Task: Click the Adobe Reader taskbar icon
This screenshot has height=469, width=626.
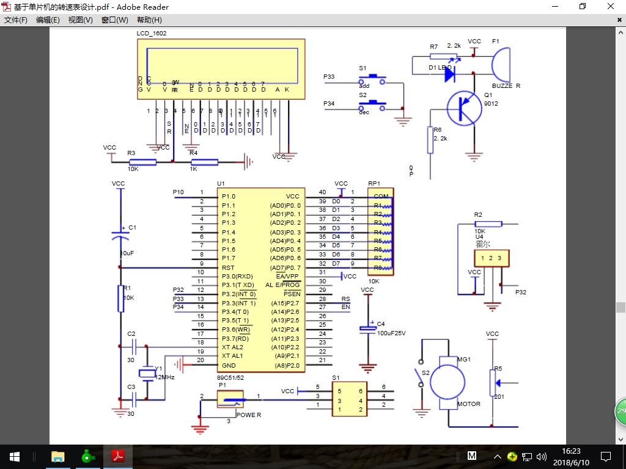Action: (117, 456)
